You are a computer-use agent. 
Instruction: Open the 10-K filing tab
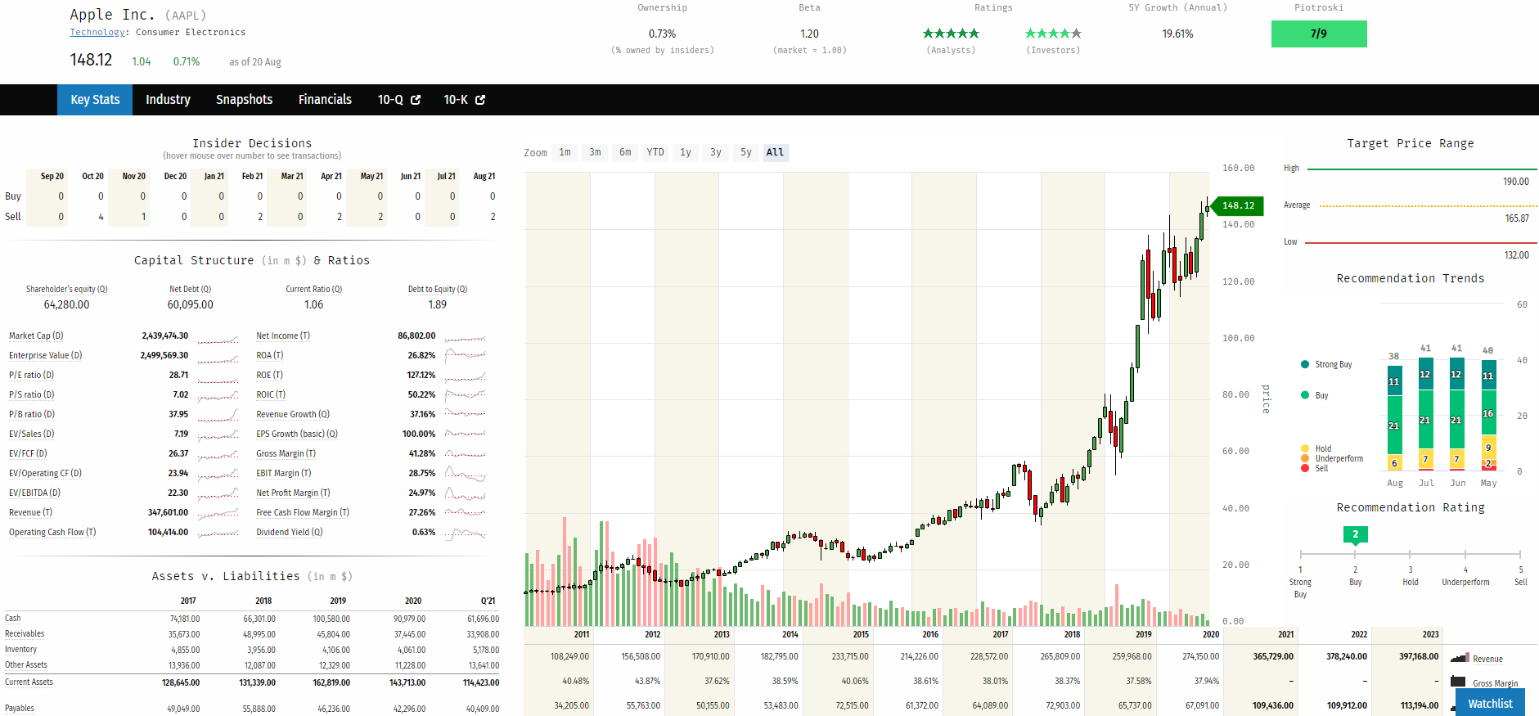pos(463,100)
